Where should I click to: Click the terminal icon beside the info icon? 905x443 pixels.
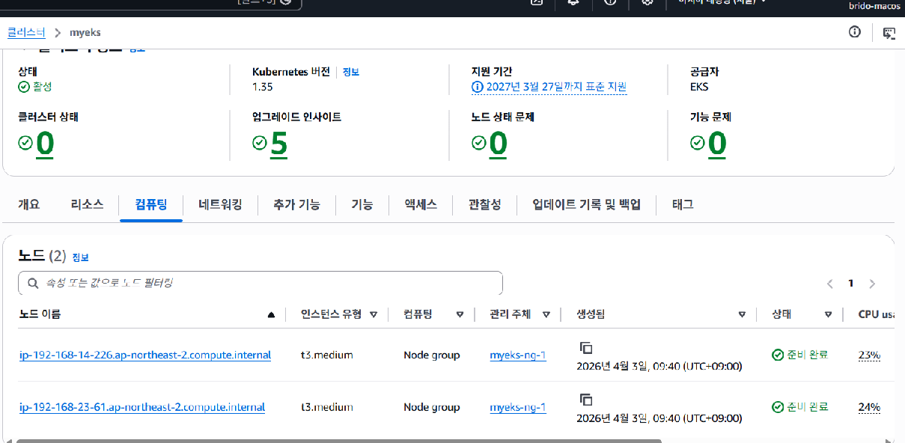tap(889, 32)
